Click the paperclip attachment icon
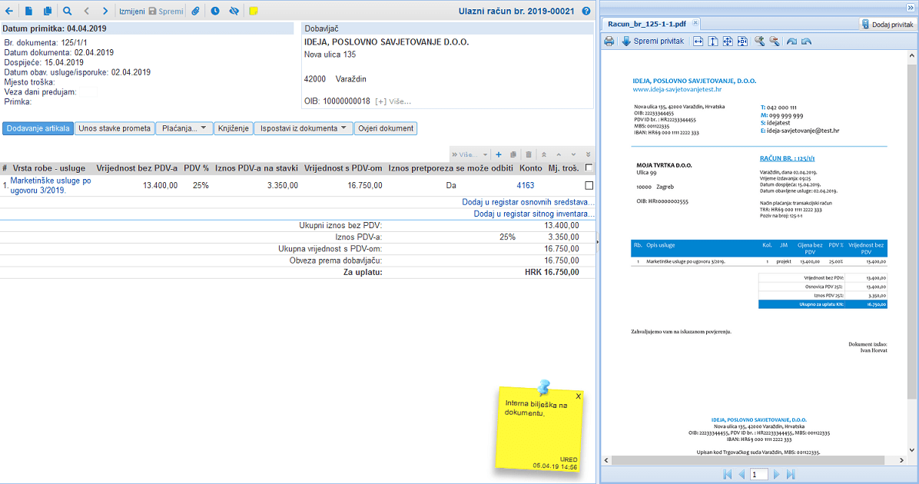The image size is (919, 484). (196, 12)
